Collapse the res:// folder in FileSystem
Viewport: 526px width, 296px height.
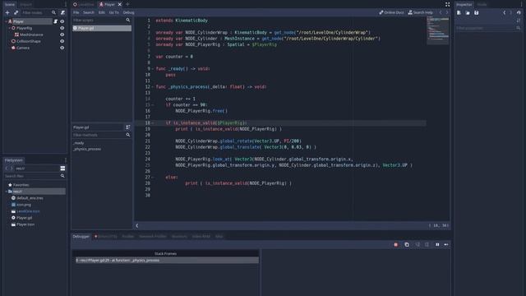pos(7,192)
